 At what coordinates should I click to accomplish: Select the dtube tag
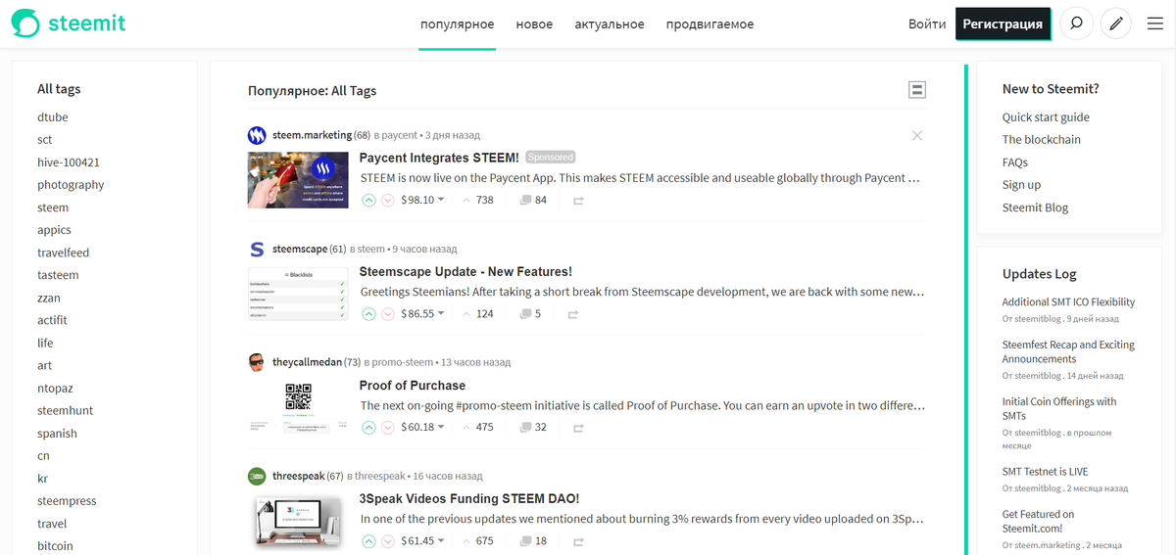(53, 117)
